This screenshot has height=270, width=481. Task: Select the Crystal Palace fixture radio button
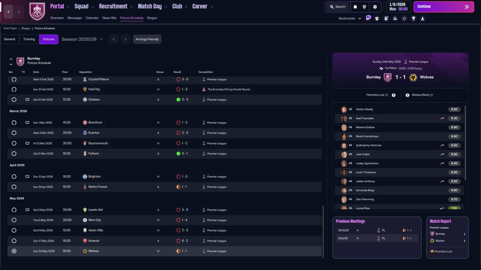tap(14, 79)
